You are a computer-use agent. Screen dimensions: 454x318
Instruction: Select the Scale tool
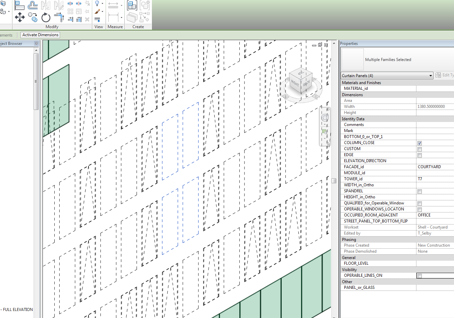pyautogui.click(x=78, y=11)
